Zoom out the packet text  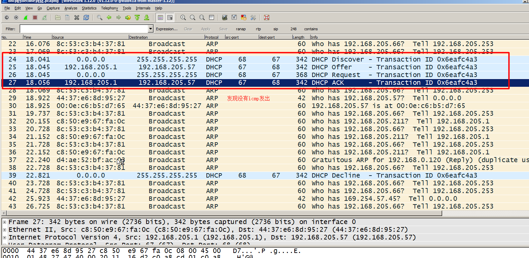point(193,17)
